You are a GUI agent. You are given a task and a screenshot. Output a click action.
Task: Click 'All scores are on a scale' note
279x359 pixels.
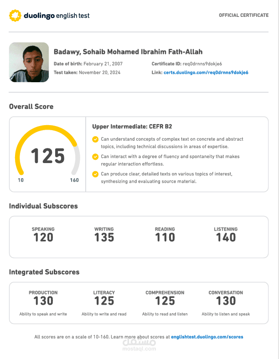[102, 337]
